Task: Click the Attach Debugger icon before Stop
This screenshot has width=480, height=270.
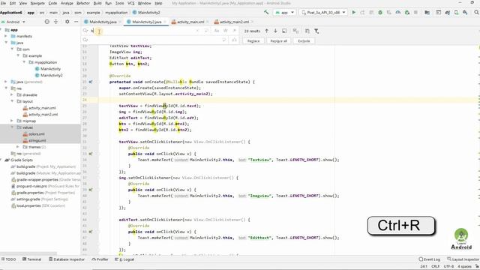Action: click(x=406, y=12)
